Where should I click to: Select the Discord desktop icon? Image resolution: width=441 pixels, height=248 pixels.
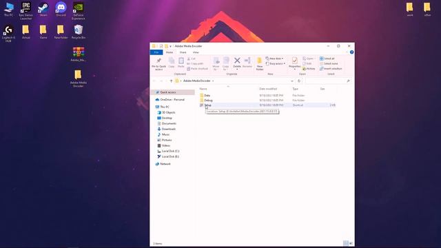click(61, 10)
